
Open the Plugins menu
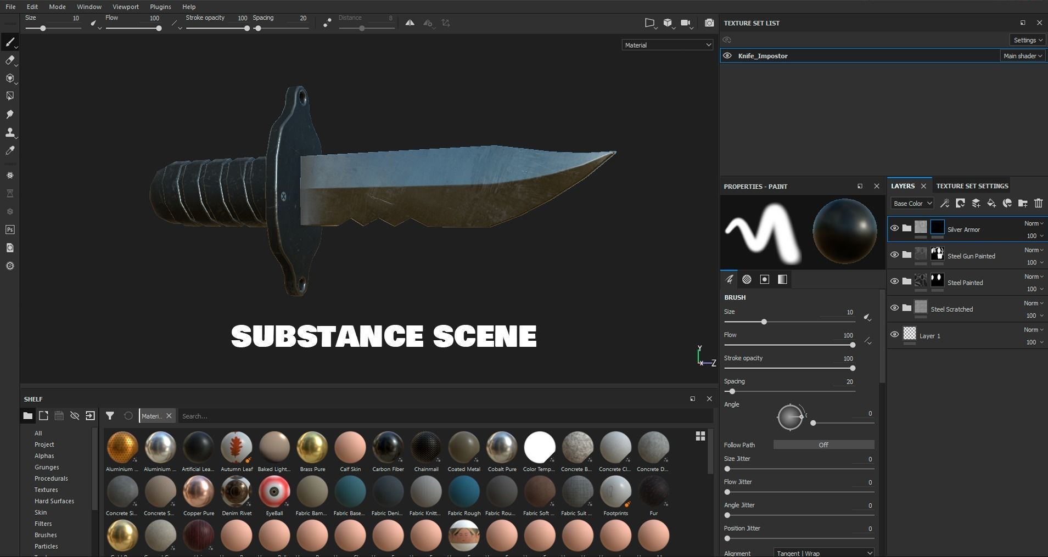click(x=160, y=7)
